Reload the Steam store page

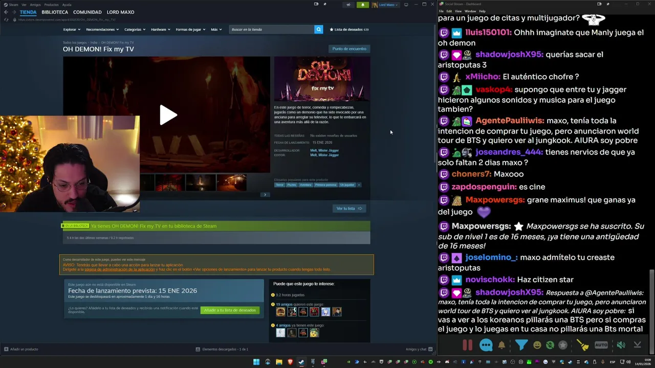point(6,19)
